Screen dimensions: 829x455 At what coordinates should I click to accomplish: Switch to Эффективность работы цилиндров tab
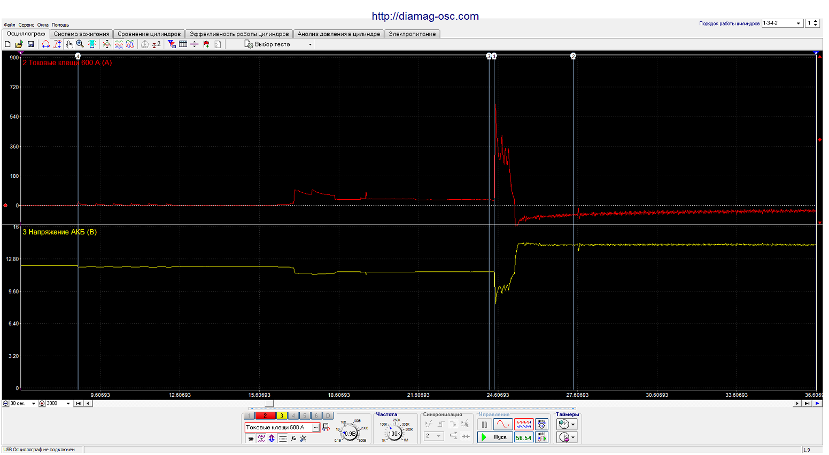tap(239, 34)
